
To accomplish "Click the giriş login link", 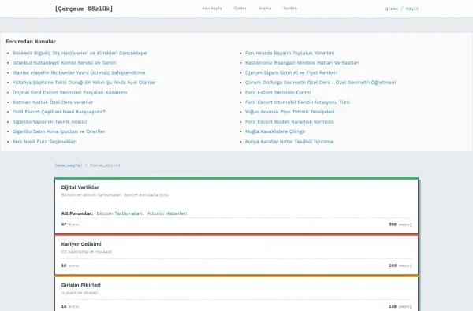I will tap(392, 9).
